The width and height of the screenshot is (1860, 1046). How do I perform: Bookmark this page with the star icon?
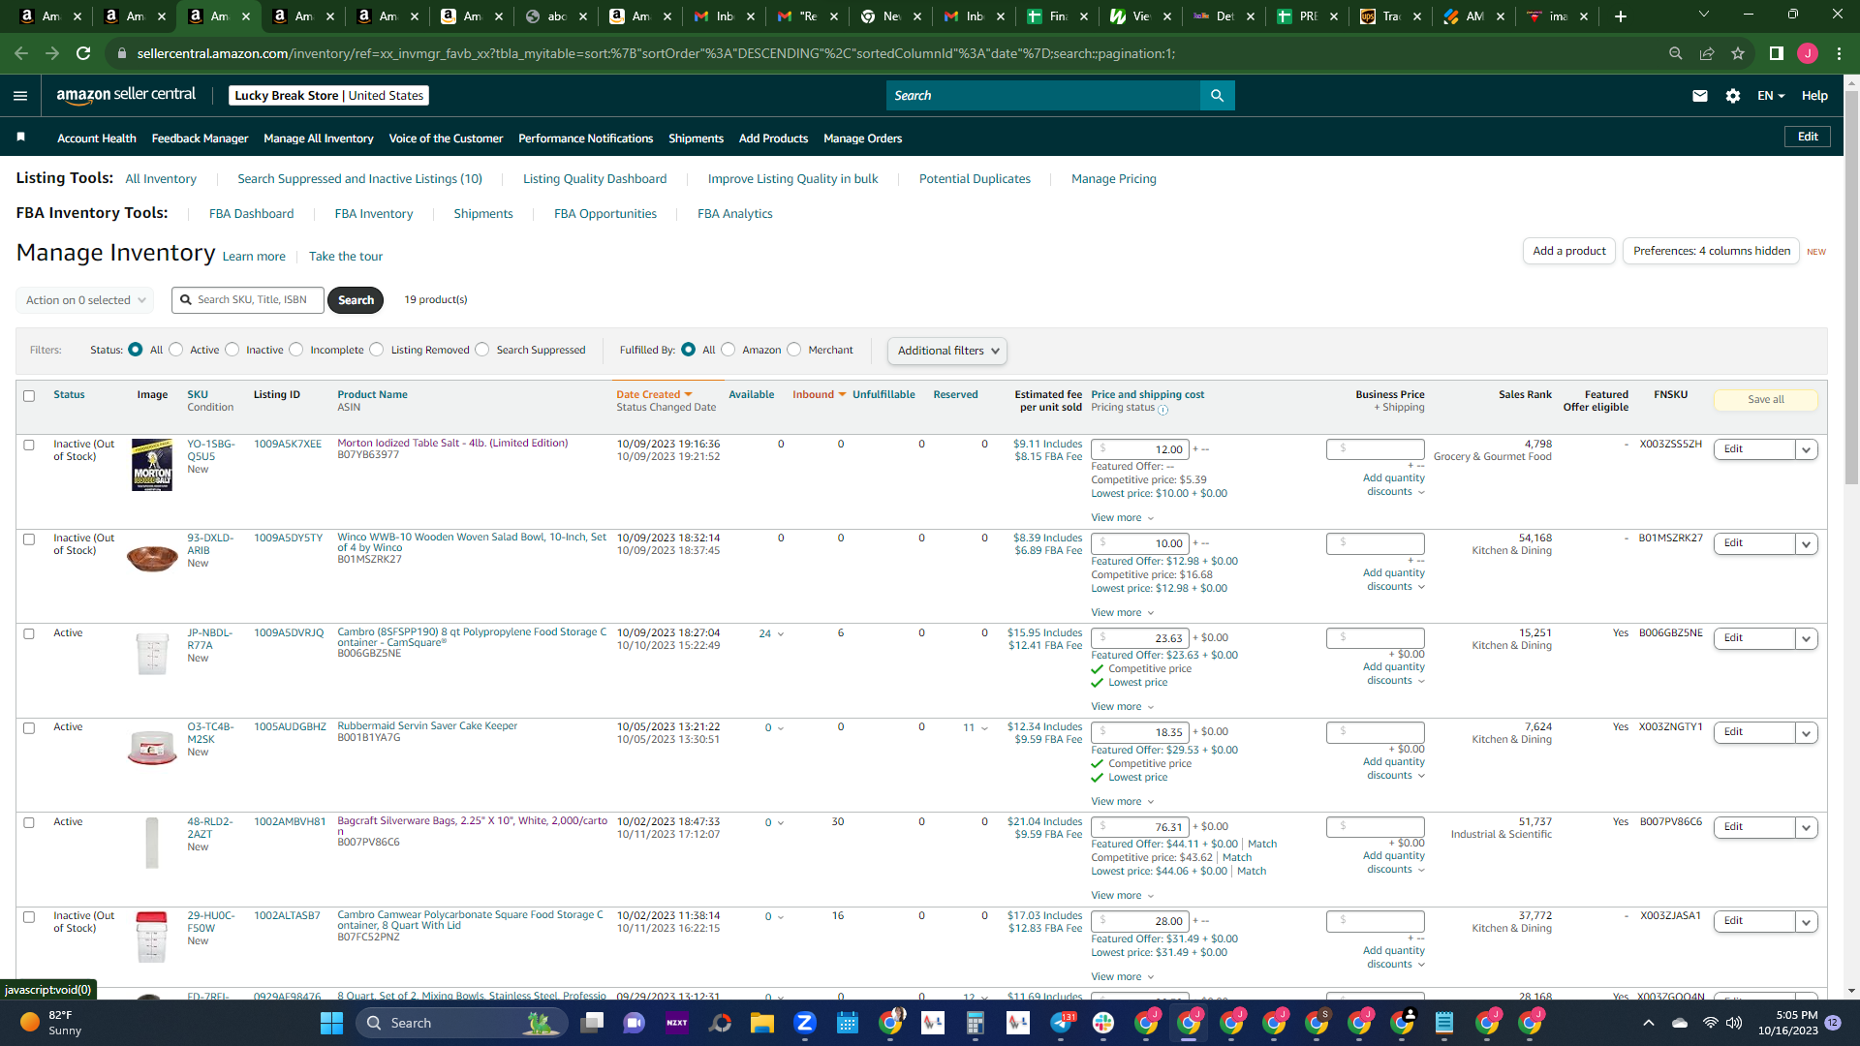coord(1738,53)
